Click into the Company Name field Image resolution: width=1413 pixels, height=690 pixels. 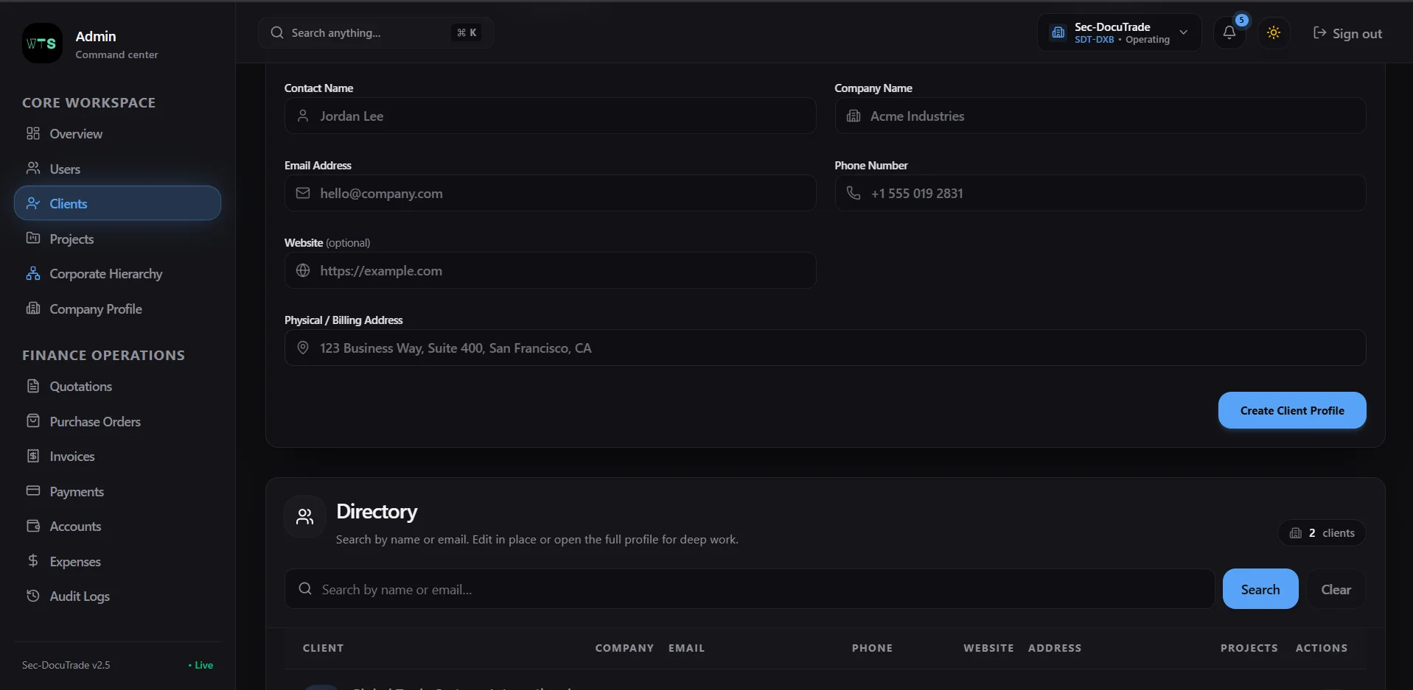click(1100, 116)
